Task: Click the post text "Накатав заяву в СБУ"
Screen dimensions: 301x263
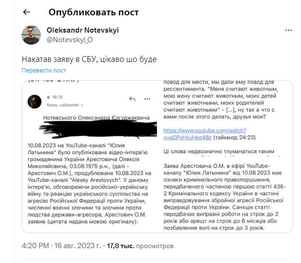Action: (x=89, y=59)
